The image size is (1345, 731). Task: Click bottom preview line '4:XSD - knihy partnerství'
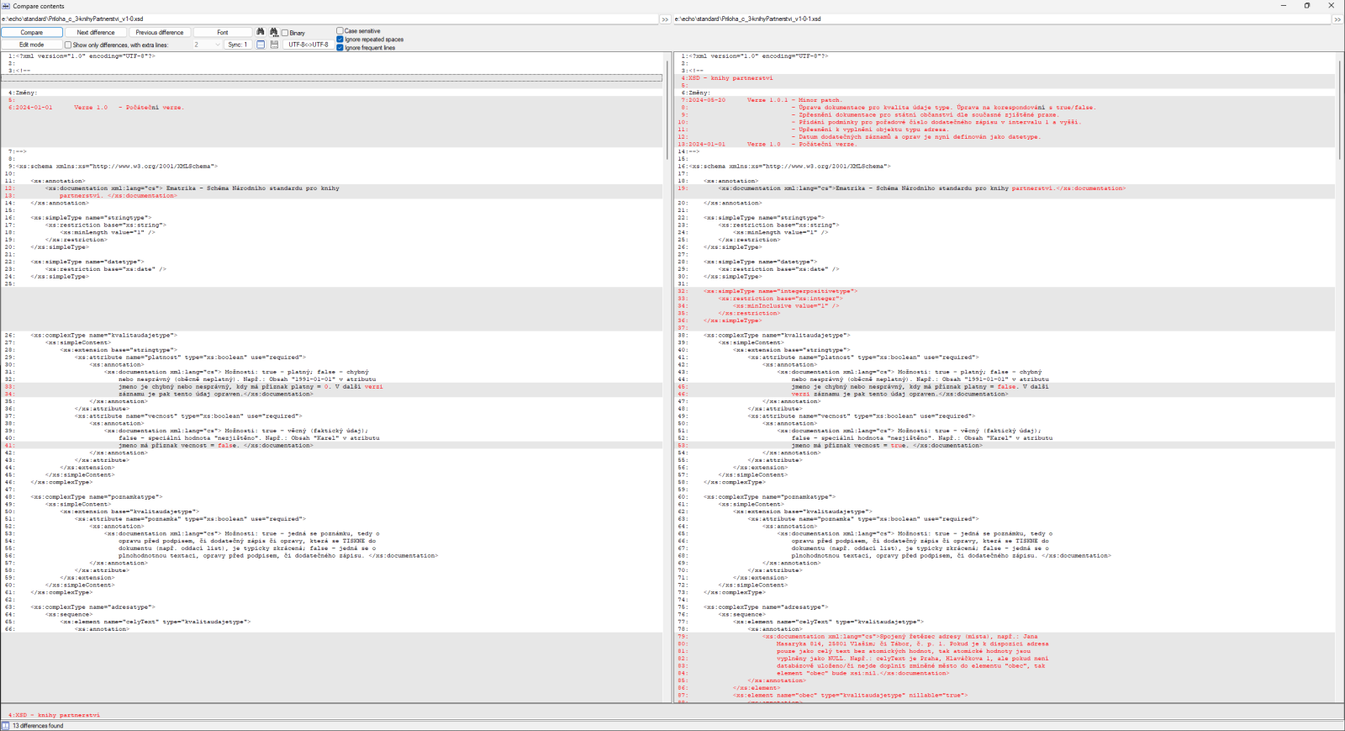click(x=55, y=715)
